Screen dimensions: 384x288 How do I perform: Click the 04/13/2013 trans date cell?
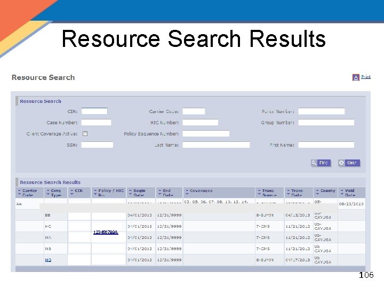coord(298,215)
